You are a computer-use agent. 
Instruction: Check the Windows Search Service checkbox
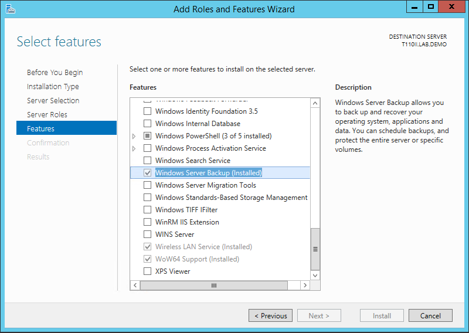tap(148, 161)
